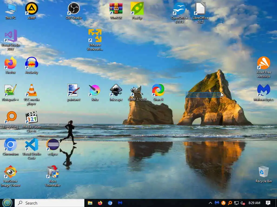Click the taskbar Search box
The image size is (277, 207).
(50, 203)
